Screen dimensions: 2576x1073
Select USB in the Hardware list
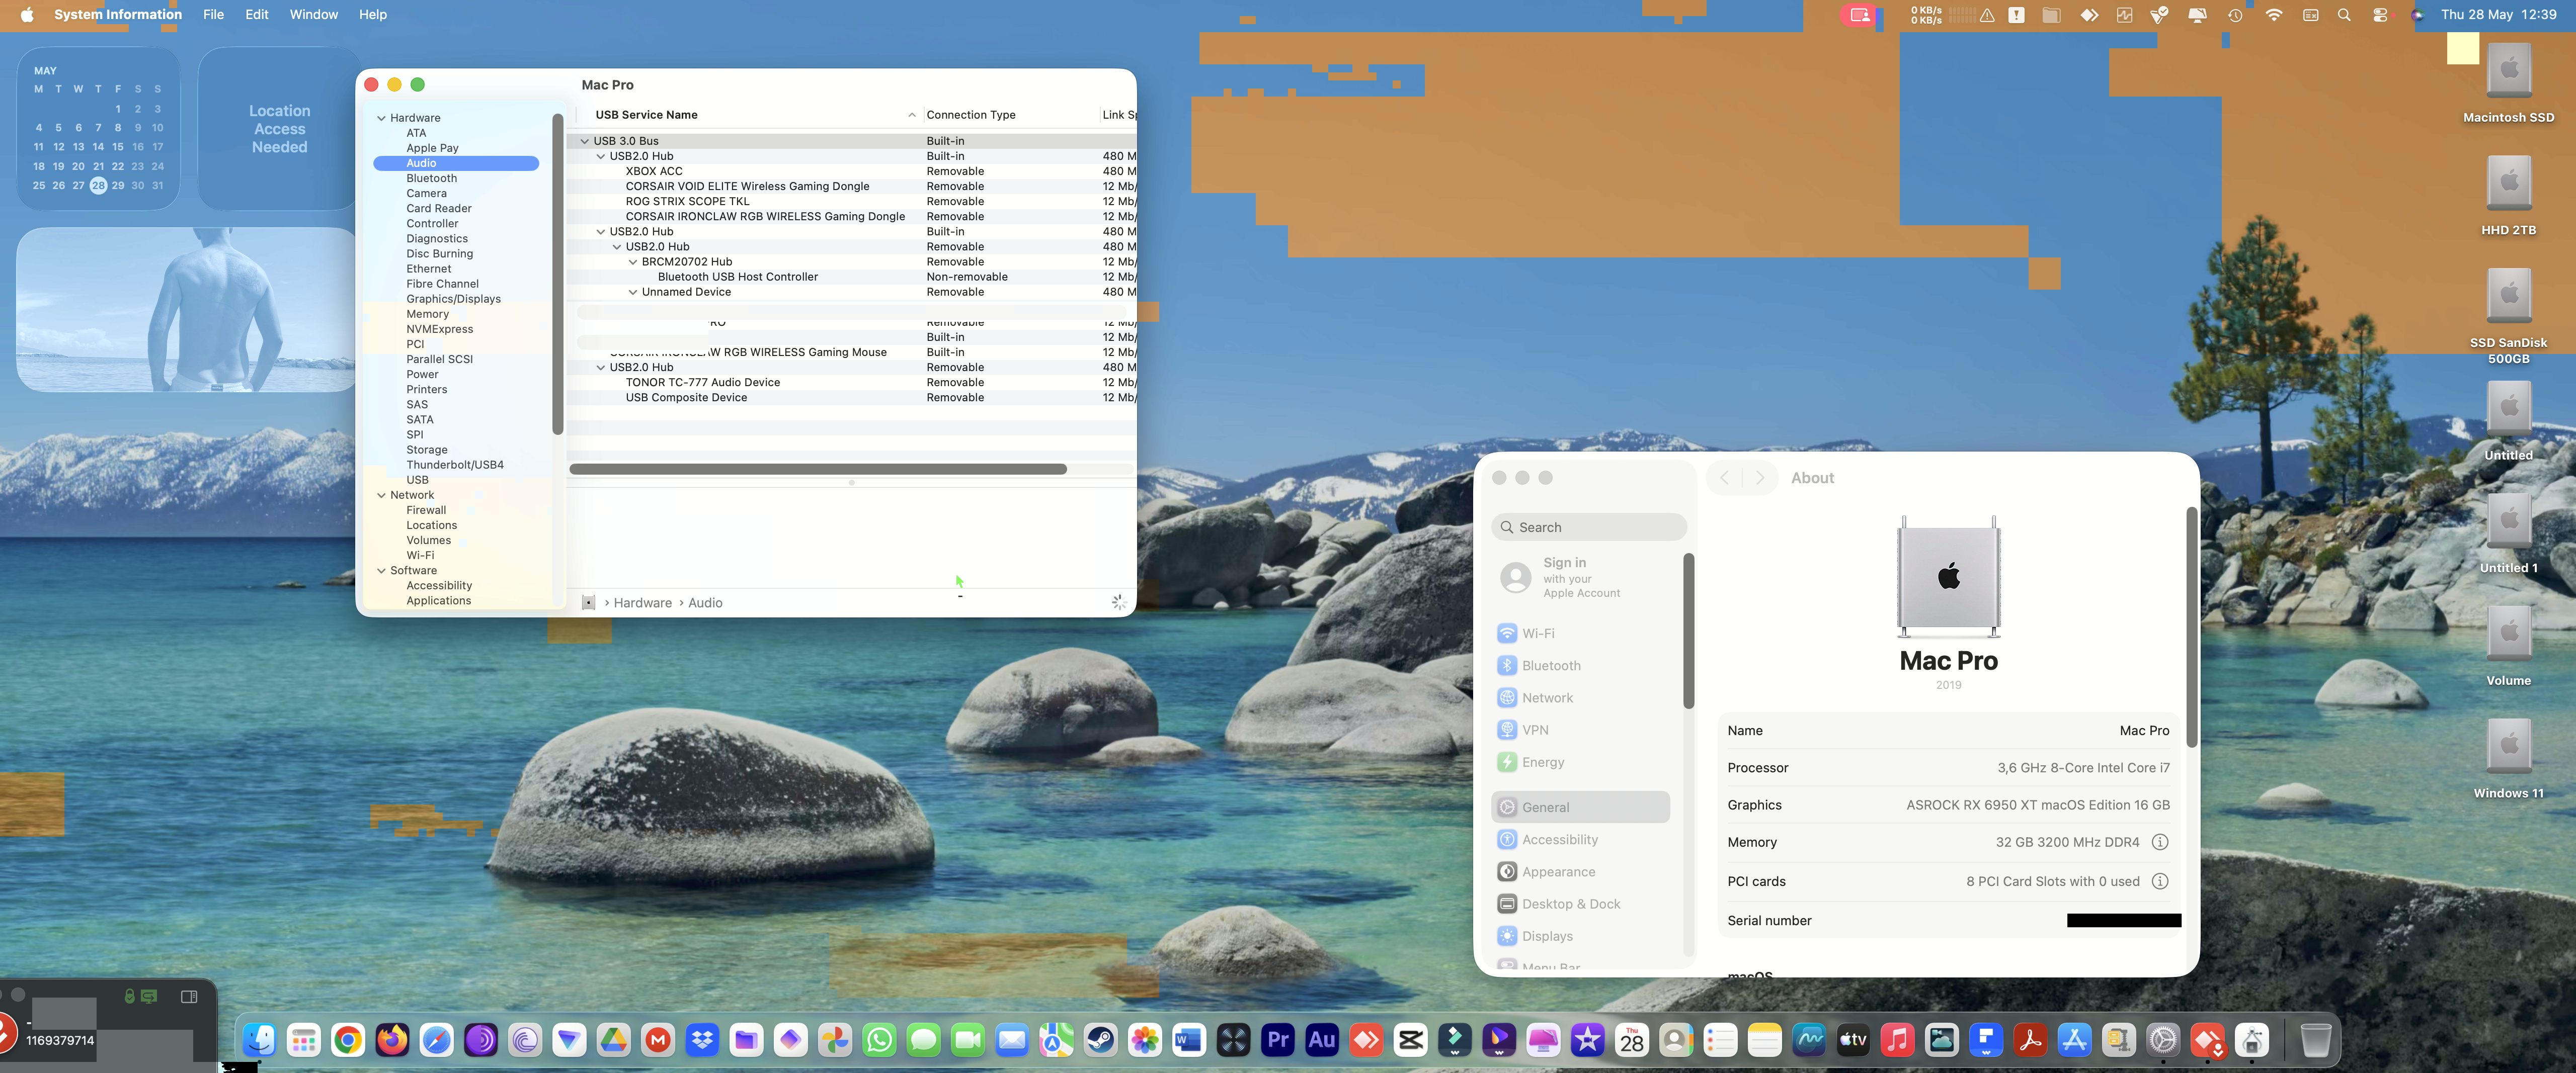point(417,480)
